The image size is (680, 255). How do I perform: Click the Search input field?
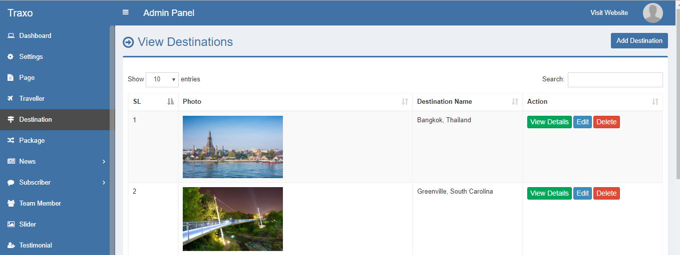pos(615,80)
